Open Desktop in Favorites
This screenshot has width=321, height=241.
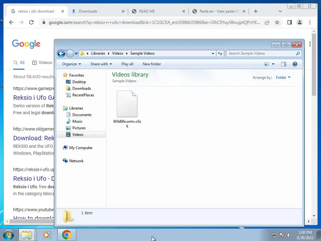[x=79, y=82]
